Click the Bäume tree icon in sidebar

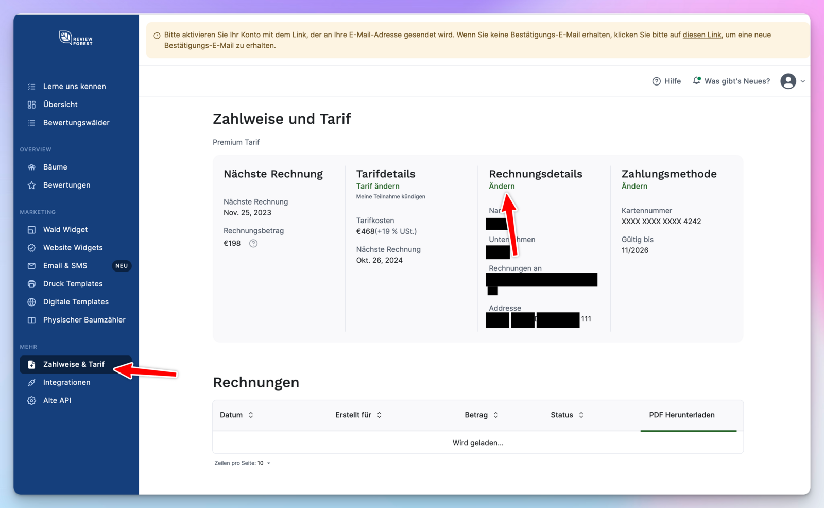32,167
